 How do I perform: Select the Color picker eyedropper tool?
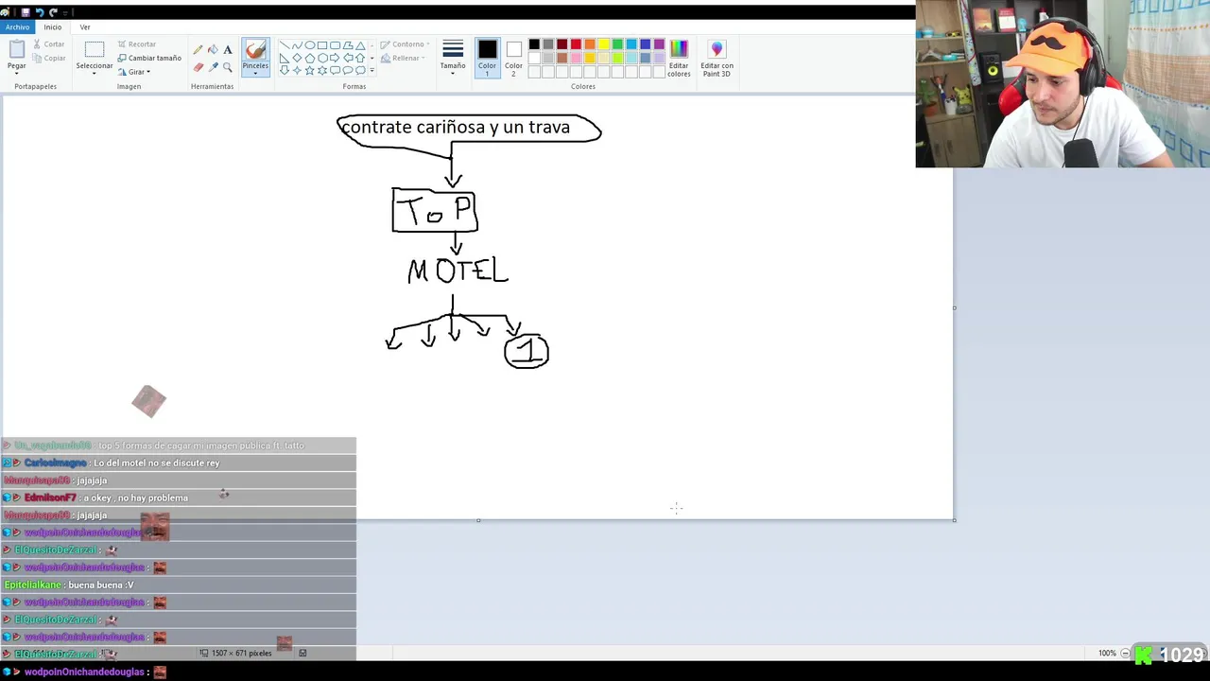[x=213, y=67]
